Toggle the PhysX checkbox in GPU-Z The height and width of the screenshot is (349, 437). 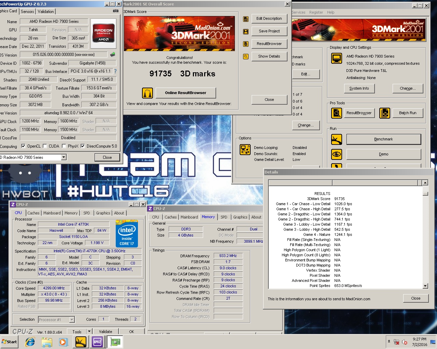tap(64, 146)
